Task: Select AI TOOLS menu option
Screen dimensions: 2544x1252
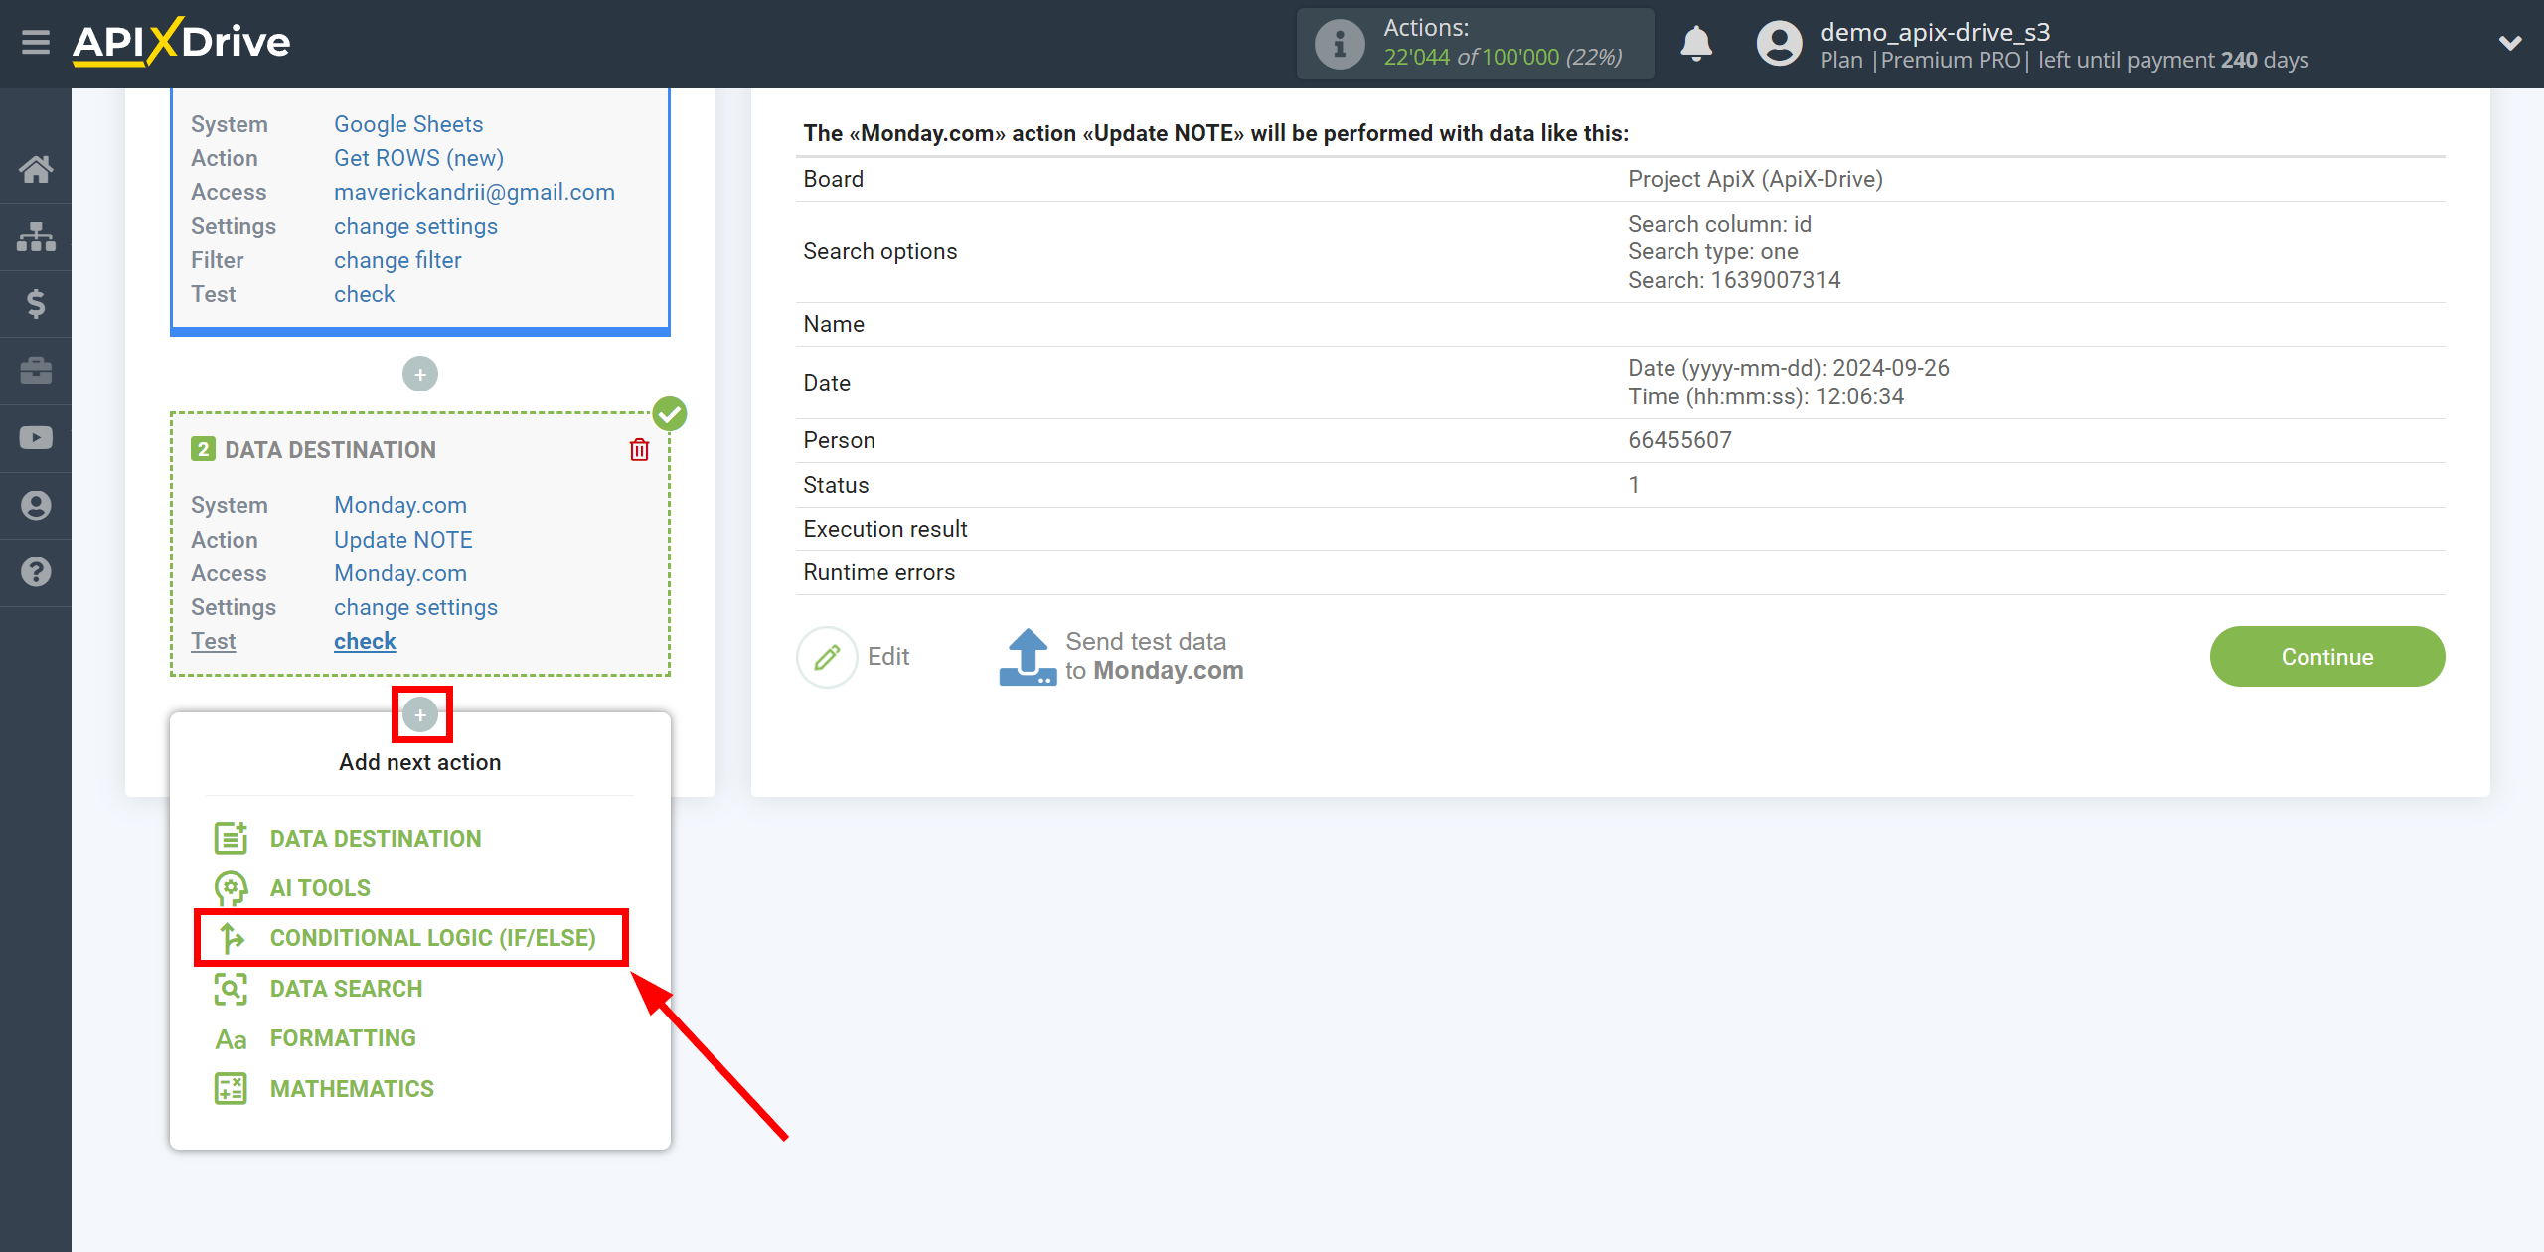Action: 320,888
